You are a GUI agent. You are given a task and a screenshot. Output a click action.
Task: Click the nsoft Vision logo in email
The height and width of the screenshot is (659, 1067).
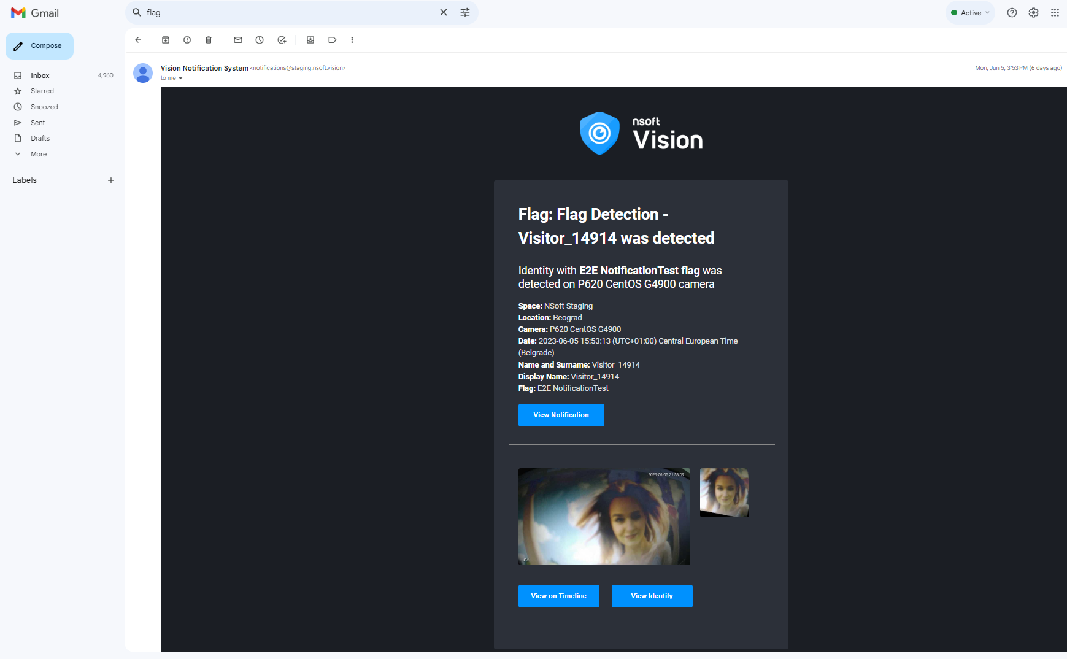[641, 133]
